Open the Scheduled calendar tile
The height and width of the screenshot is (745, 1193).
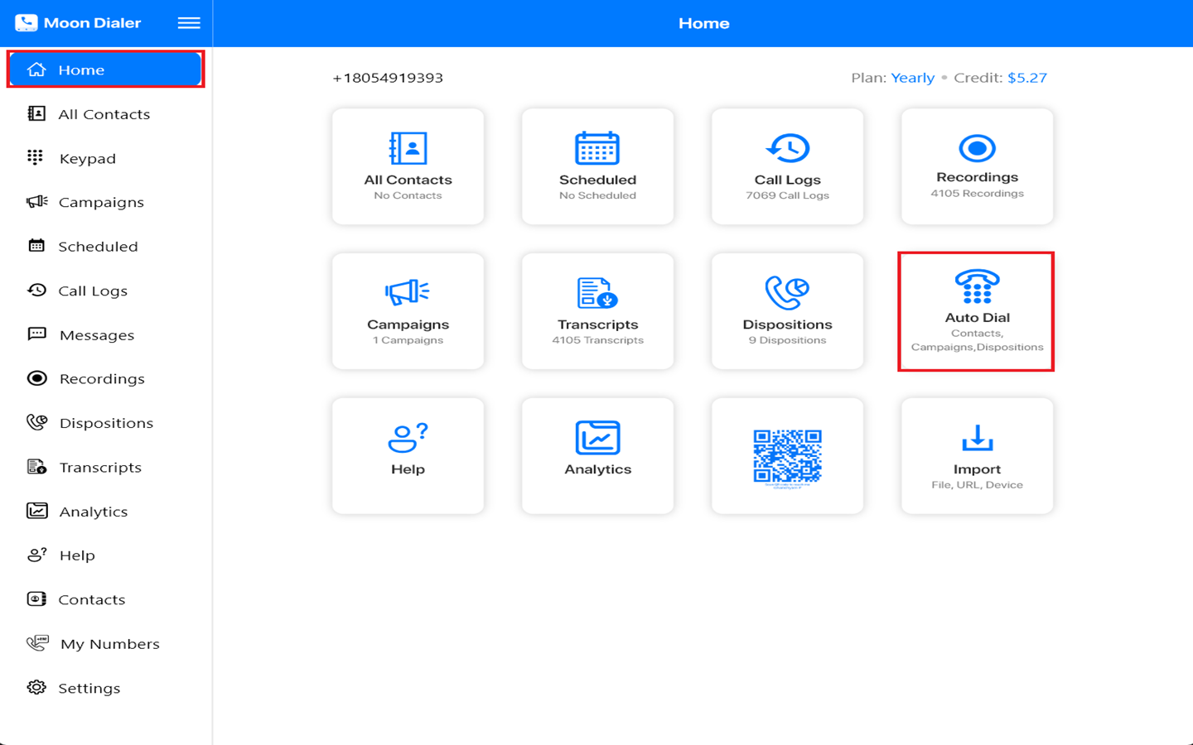[597, 166]
